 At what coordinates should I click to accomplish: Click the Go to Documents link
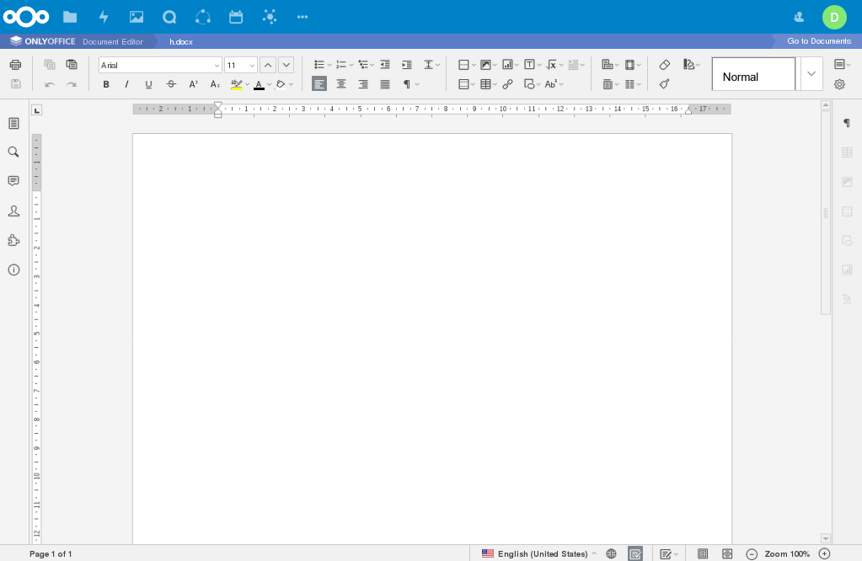click(x=819, y=41)
